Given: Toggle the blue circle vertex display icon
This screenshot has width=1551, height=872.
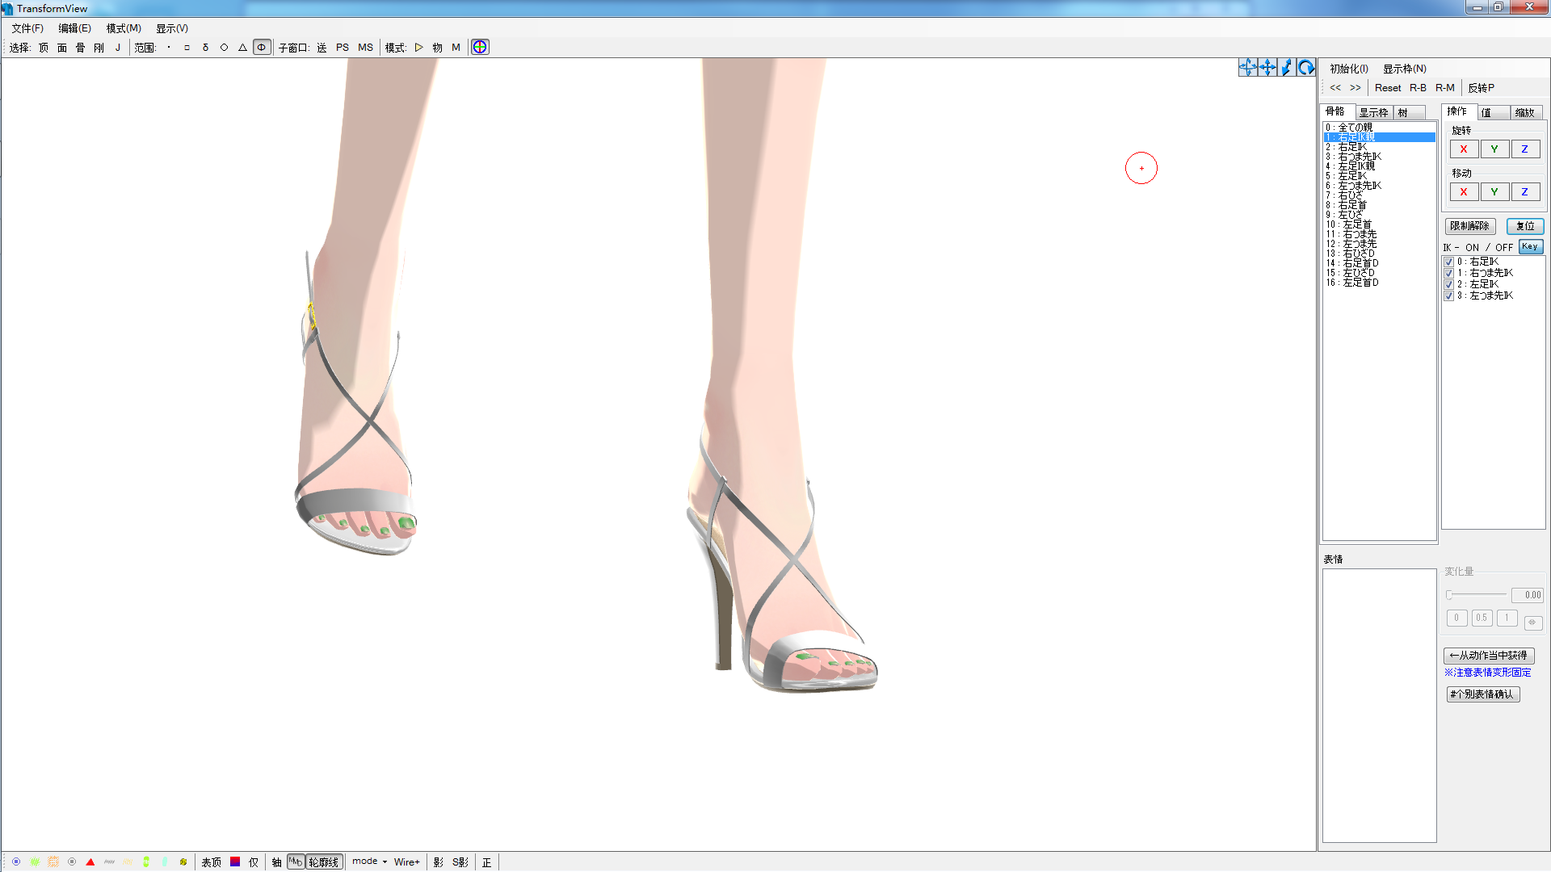Looking at the screenshot, I should tap(16, 862).
